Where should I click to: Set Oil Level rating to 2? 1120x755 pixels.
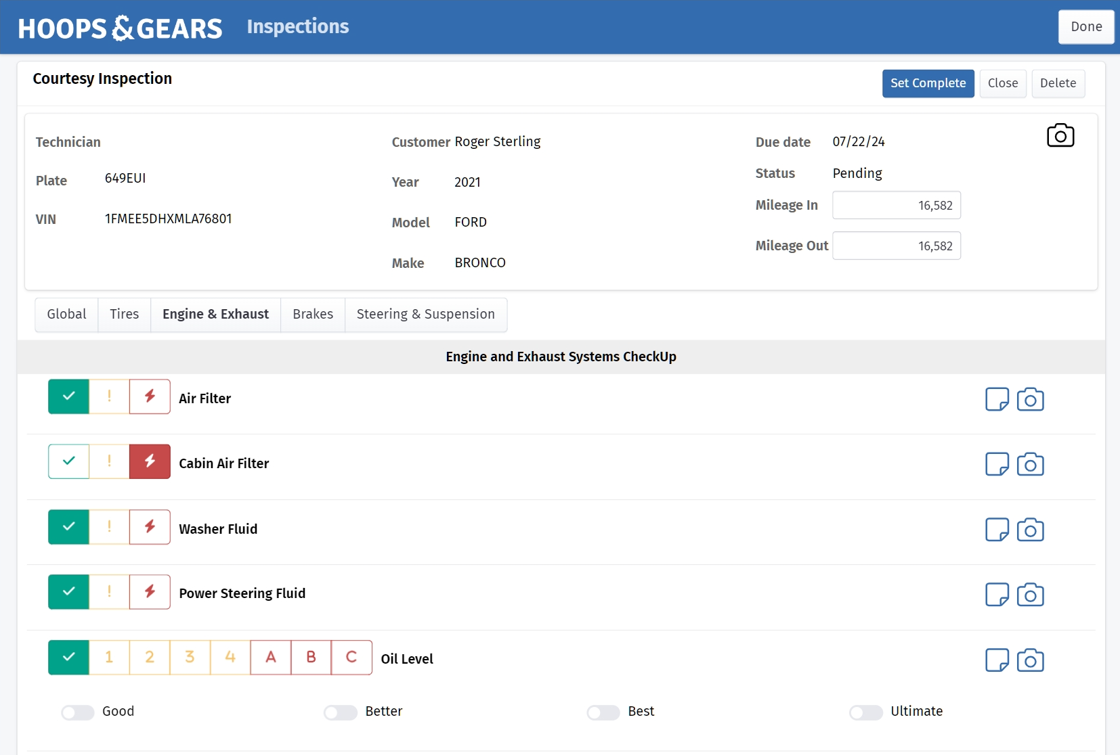pos(150,658)
